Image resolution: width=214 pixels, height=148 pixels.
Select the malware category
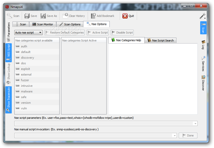click(x=37, y=91)
